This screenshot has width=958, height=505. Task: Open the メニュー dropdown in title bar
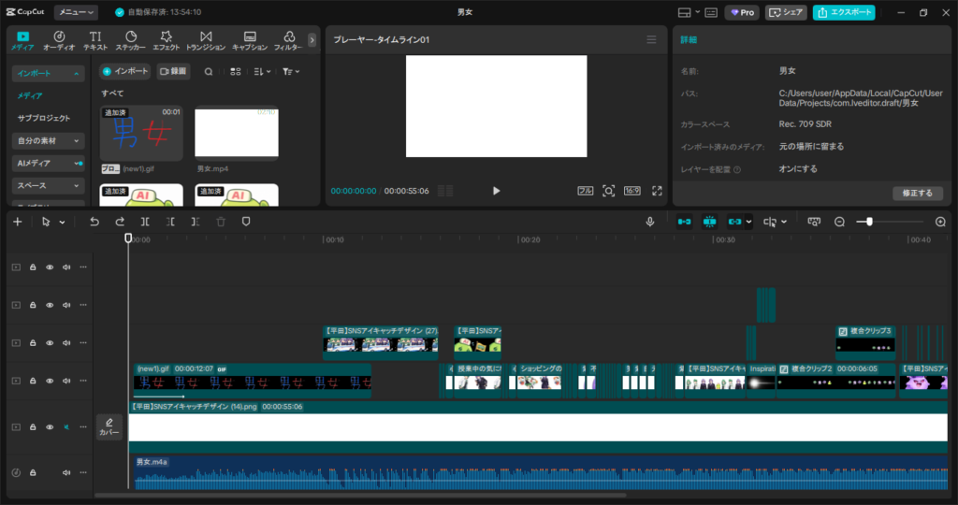pos(76,12)
